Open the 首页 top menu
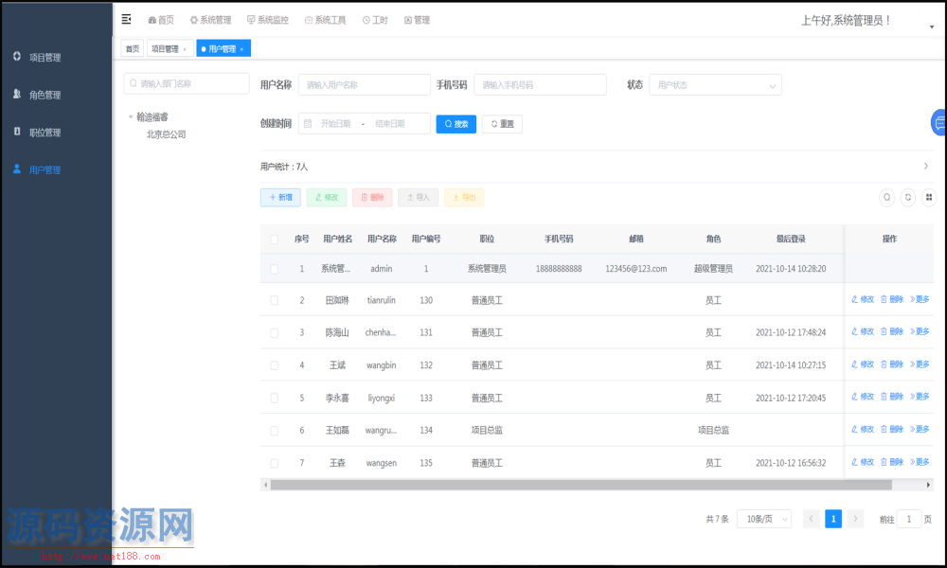This screenshot has height=568, width=947. click(161, 20)
